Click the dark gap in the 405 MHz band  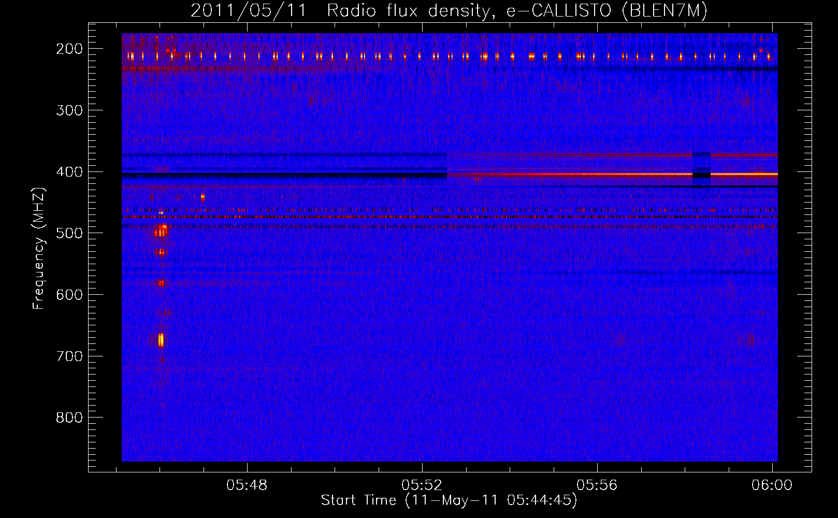coord(701,175)
